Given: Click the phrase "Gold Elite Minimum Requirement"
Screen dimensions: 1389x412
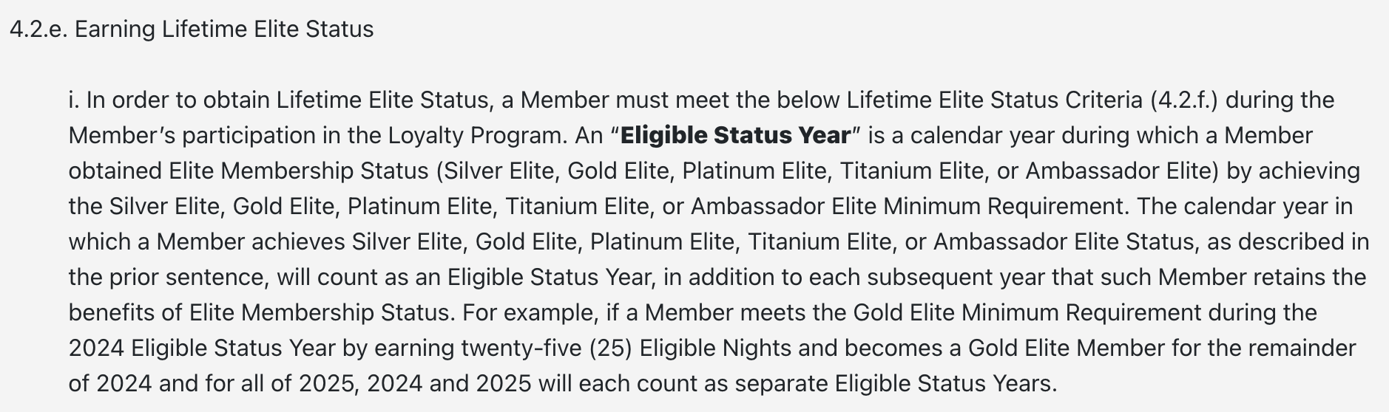Looking at the screenshot, I should point(1027,313).
